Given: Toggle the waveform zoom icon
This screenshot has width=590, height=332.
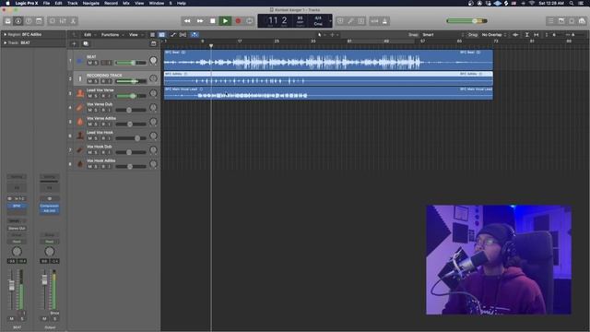Looking at the screenshot, I should point(515,35).
